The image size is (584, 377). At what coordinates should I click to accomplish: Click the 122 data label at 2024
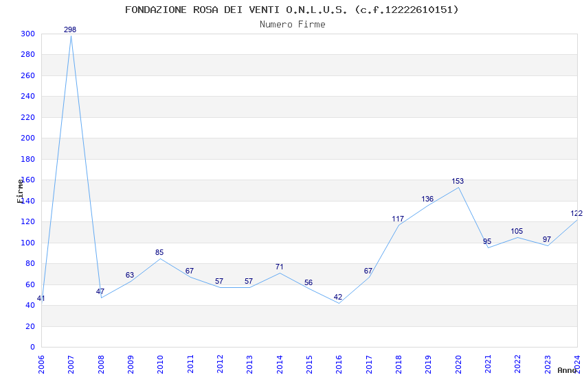point(576,213)
